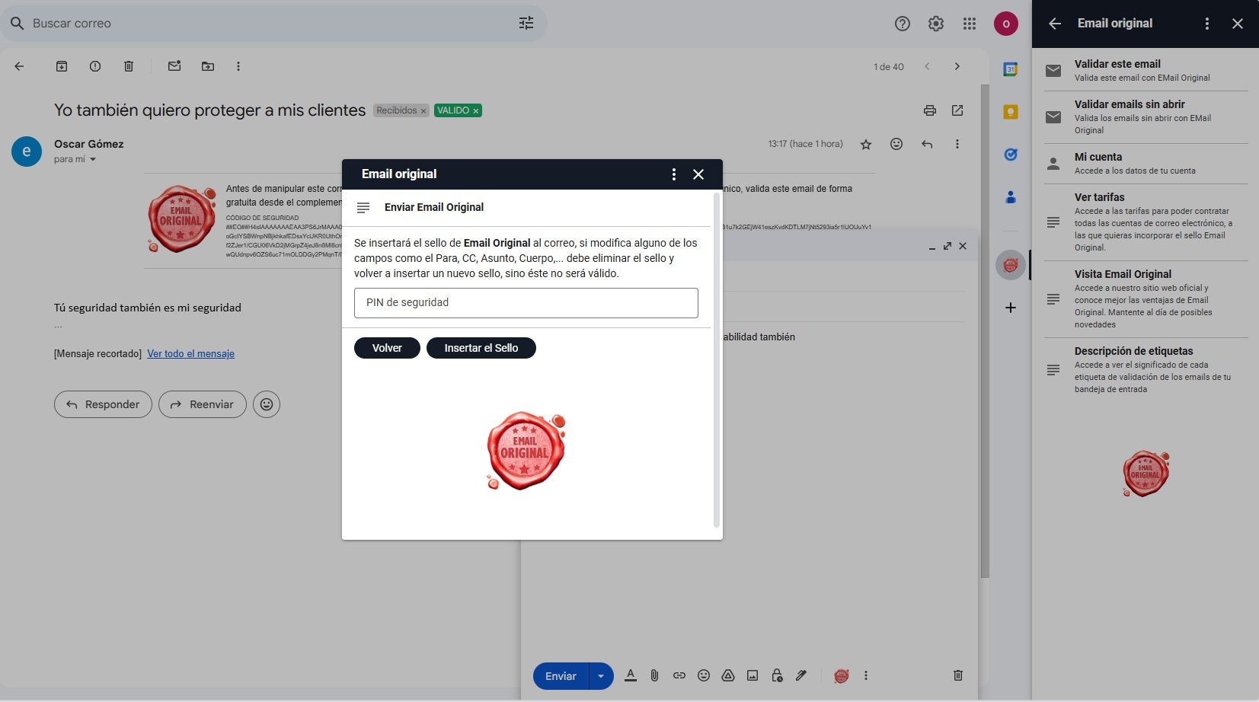The width and height of the screenshot is (1259, 702).
Task: Open Visita Email Original option
Action: click(x=1146, y=299)
